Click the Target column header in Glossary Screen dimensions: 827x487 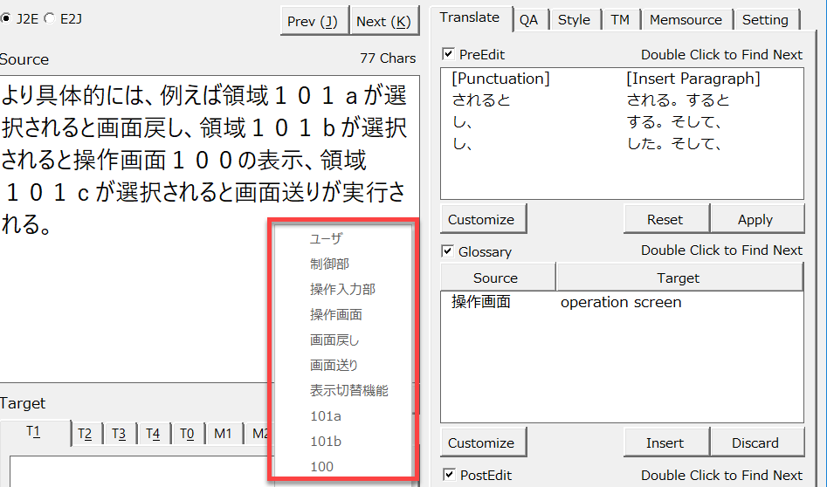coord(678,278)
